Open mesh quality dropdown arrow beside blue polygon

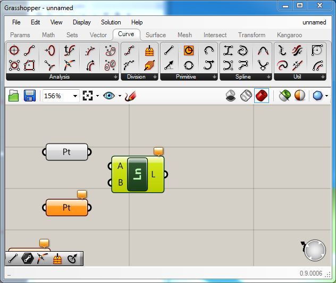coord(326,96)
